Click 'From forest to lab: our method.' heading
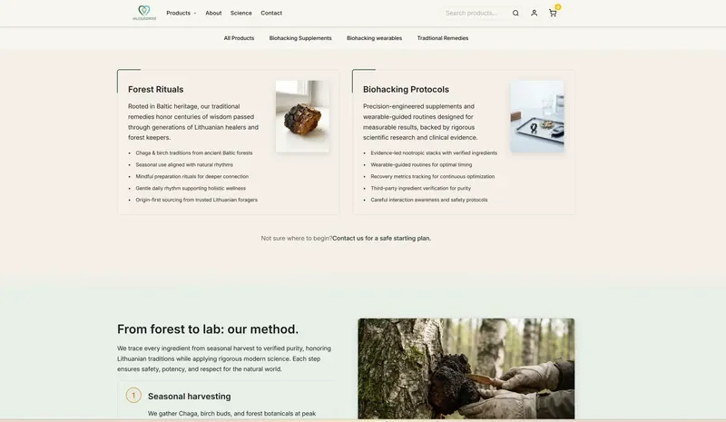The height and width of the screenshot is (422, 726). coord(208,329)
